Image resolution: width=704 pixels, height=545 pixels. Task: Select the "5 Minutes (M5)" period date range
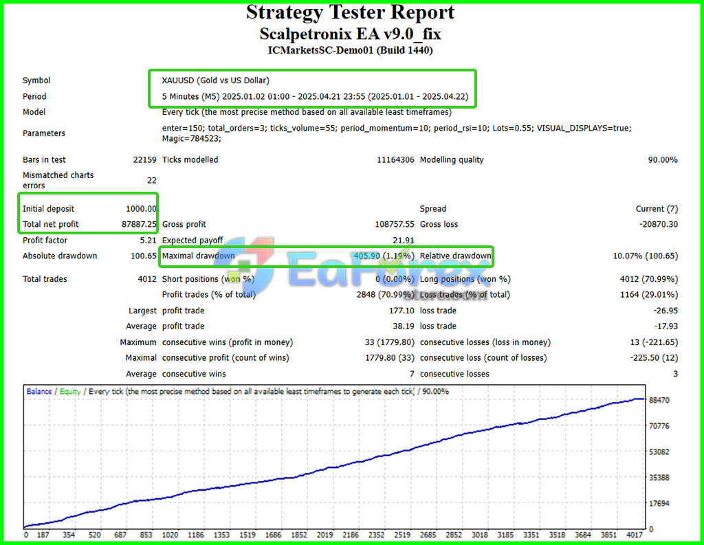coord(315,96)
